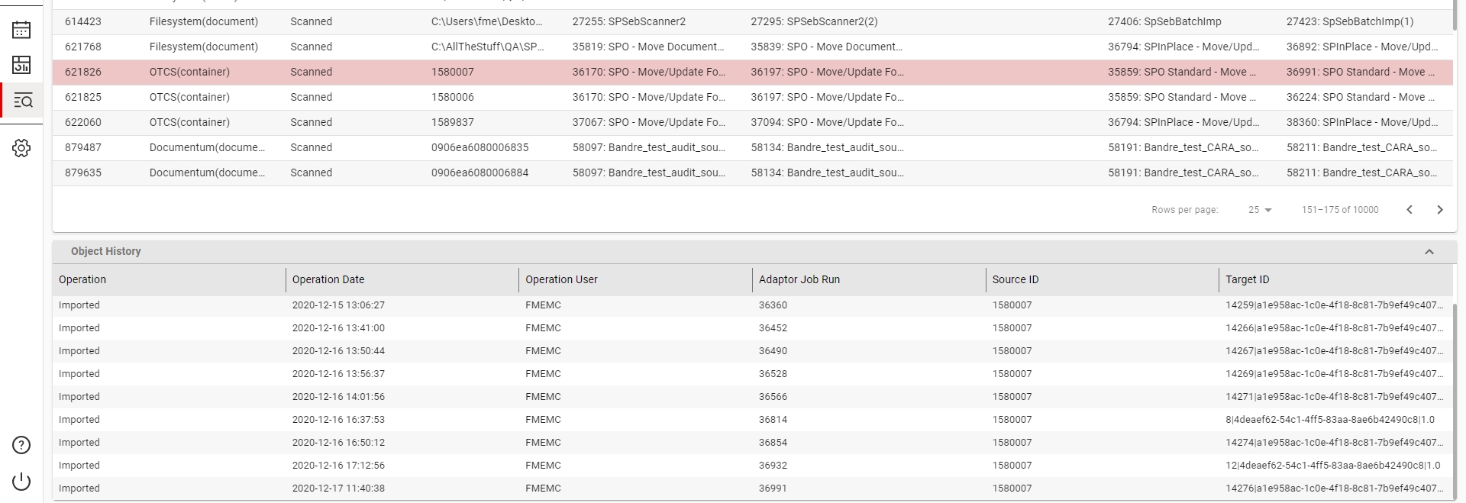
Task: Sort by Operation Date column header
Action: (x=328, y=279)
